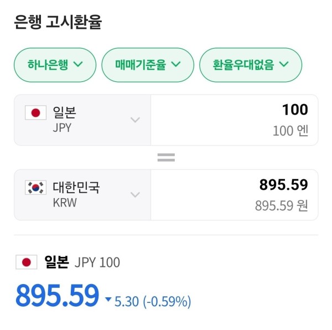Click the South Korea flag icon
Screen dimensions: 332x330
(x=35, y=188)
